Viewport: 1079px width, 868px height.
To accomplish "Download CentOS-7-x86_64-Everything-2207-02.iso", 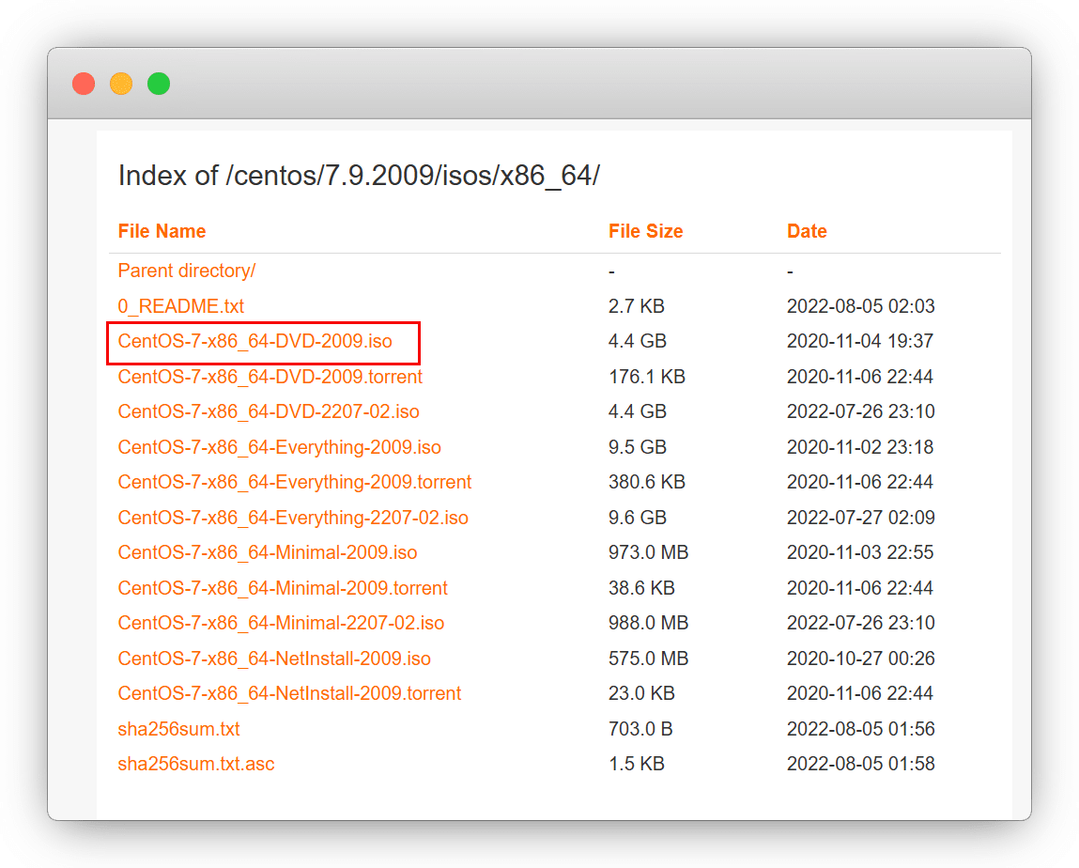I will [292, 518].
